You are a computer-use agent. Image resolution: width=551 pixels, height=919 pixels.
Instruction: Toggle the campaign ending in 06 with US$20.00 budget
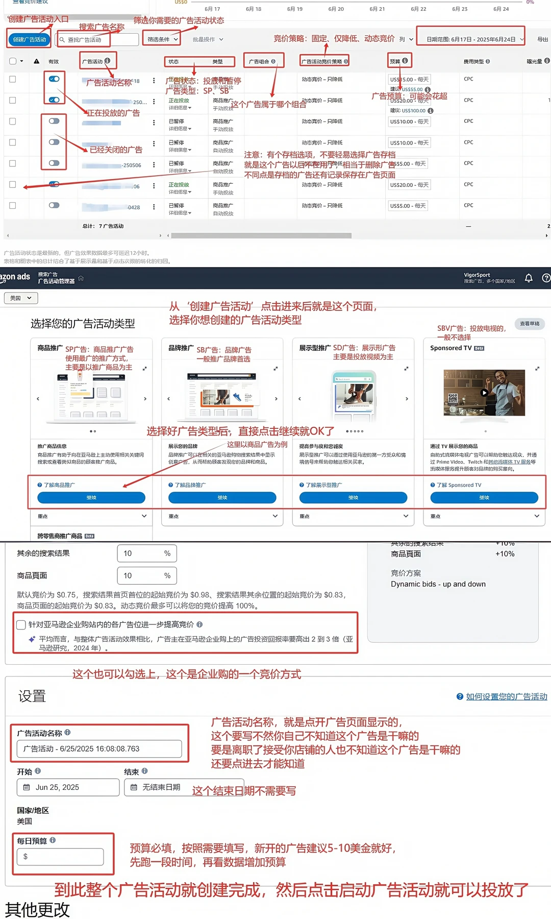pyautogui.click(x=54, y=184)
